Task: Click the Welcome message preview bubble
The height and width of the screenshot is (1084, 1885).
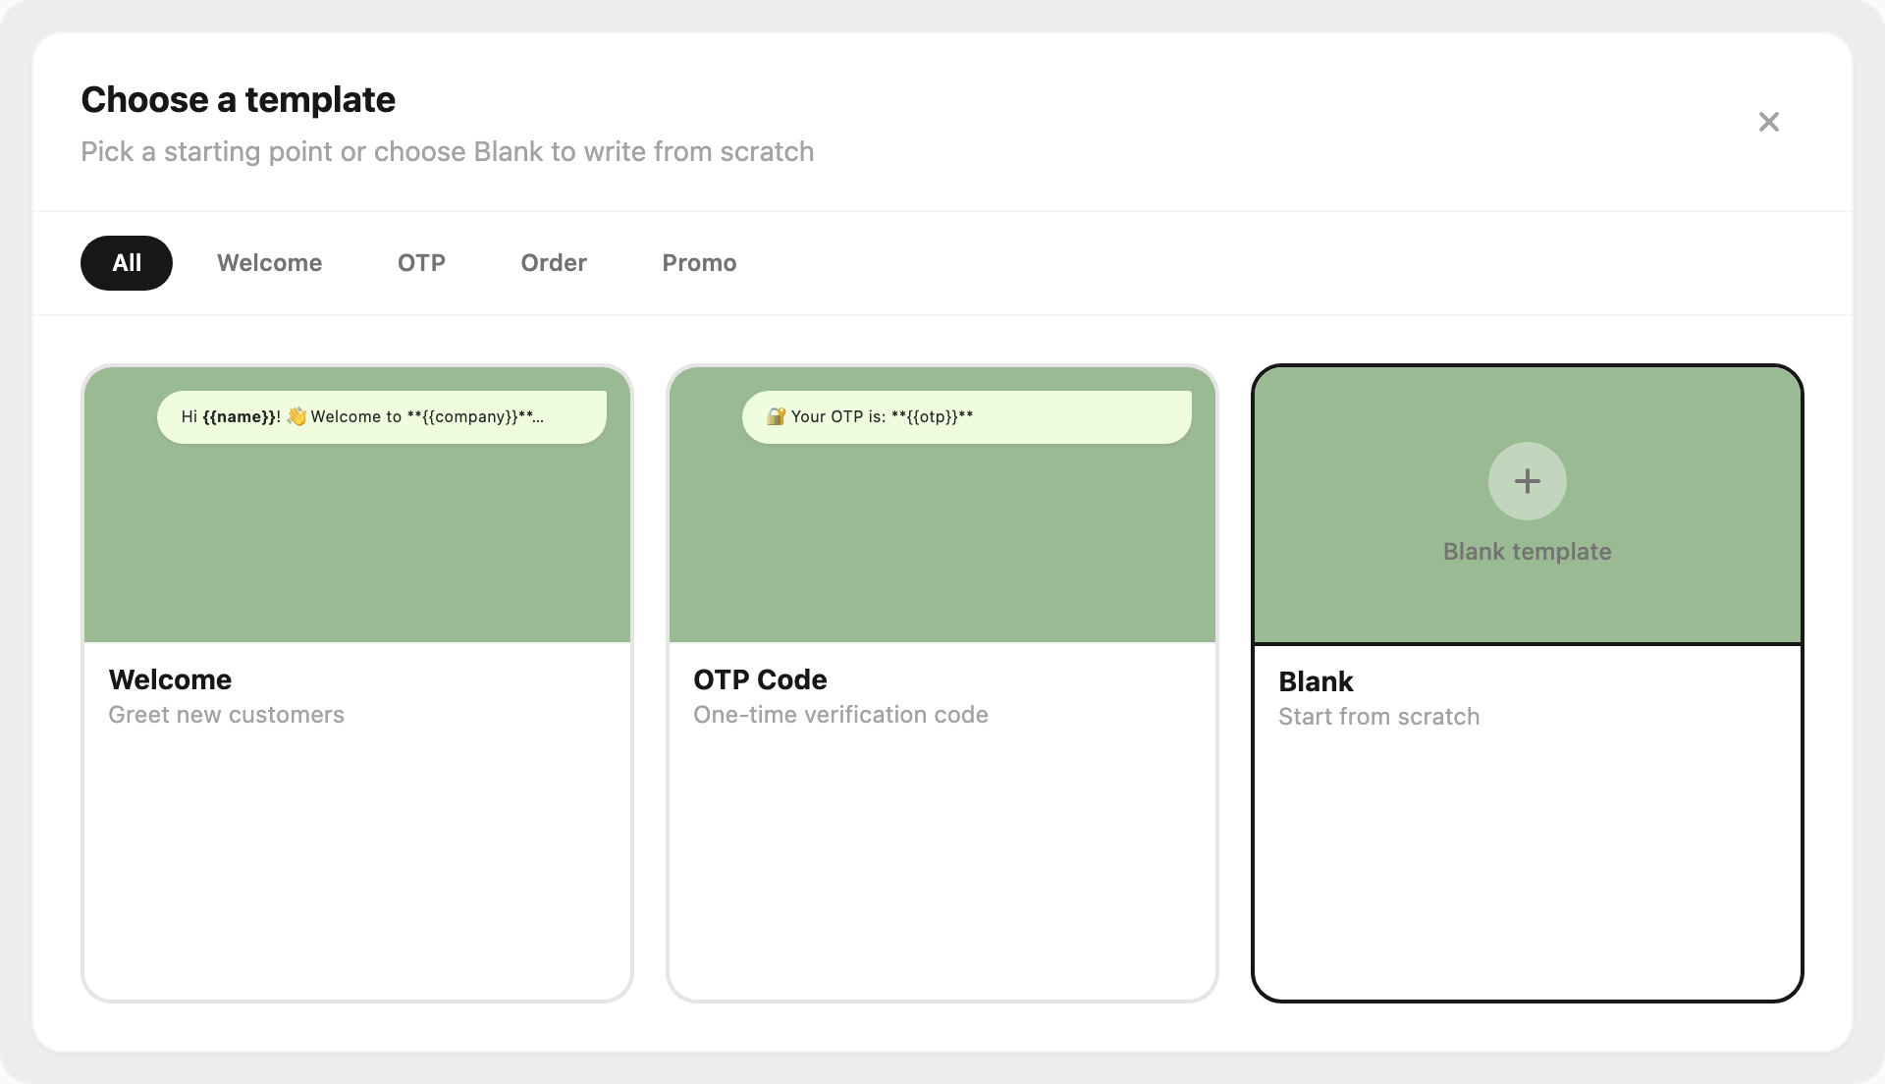Action: pos(382,417)
